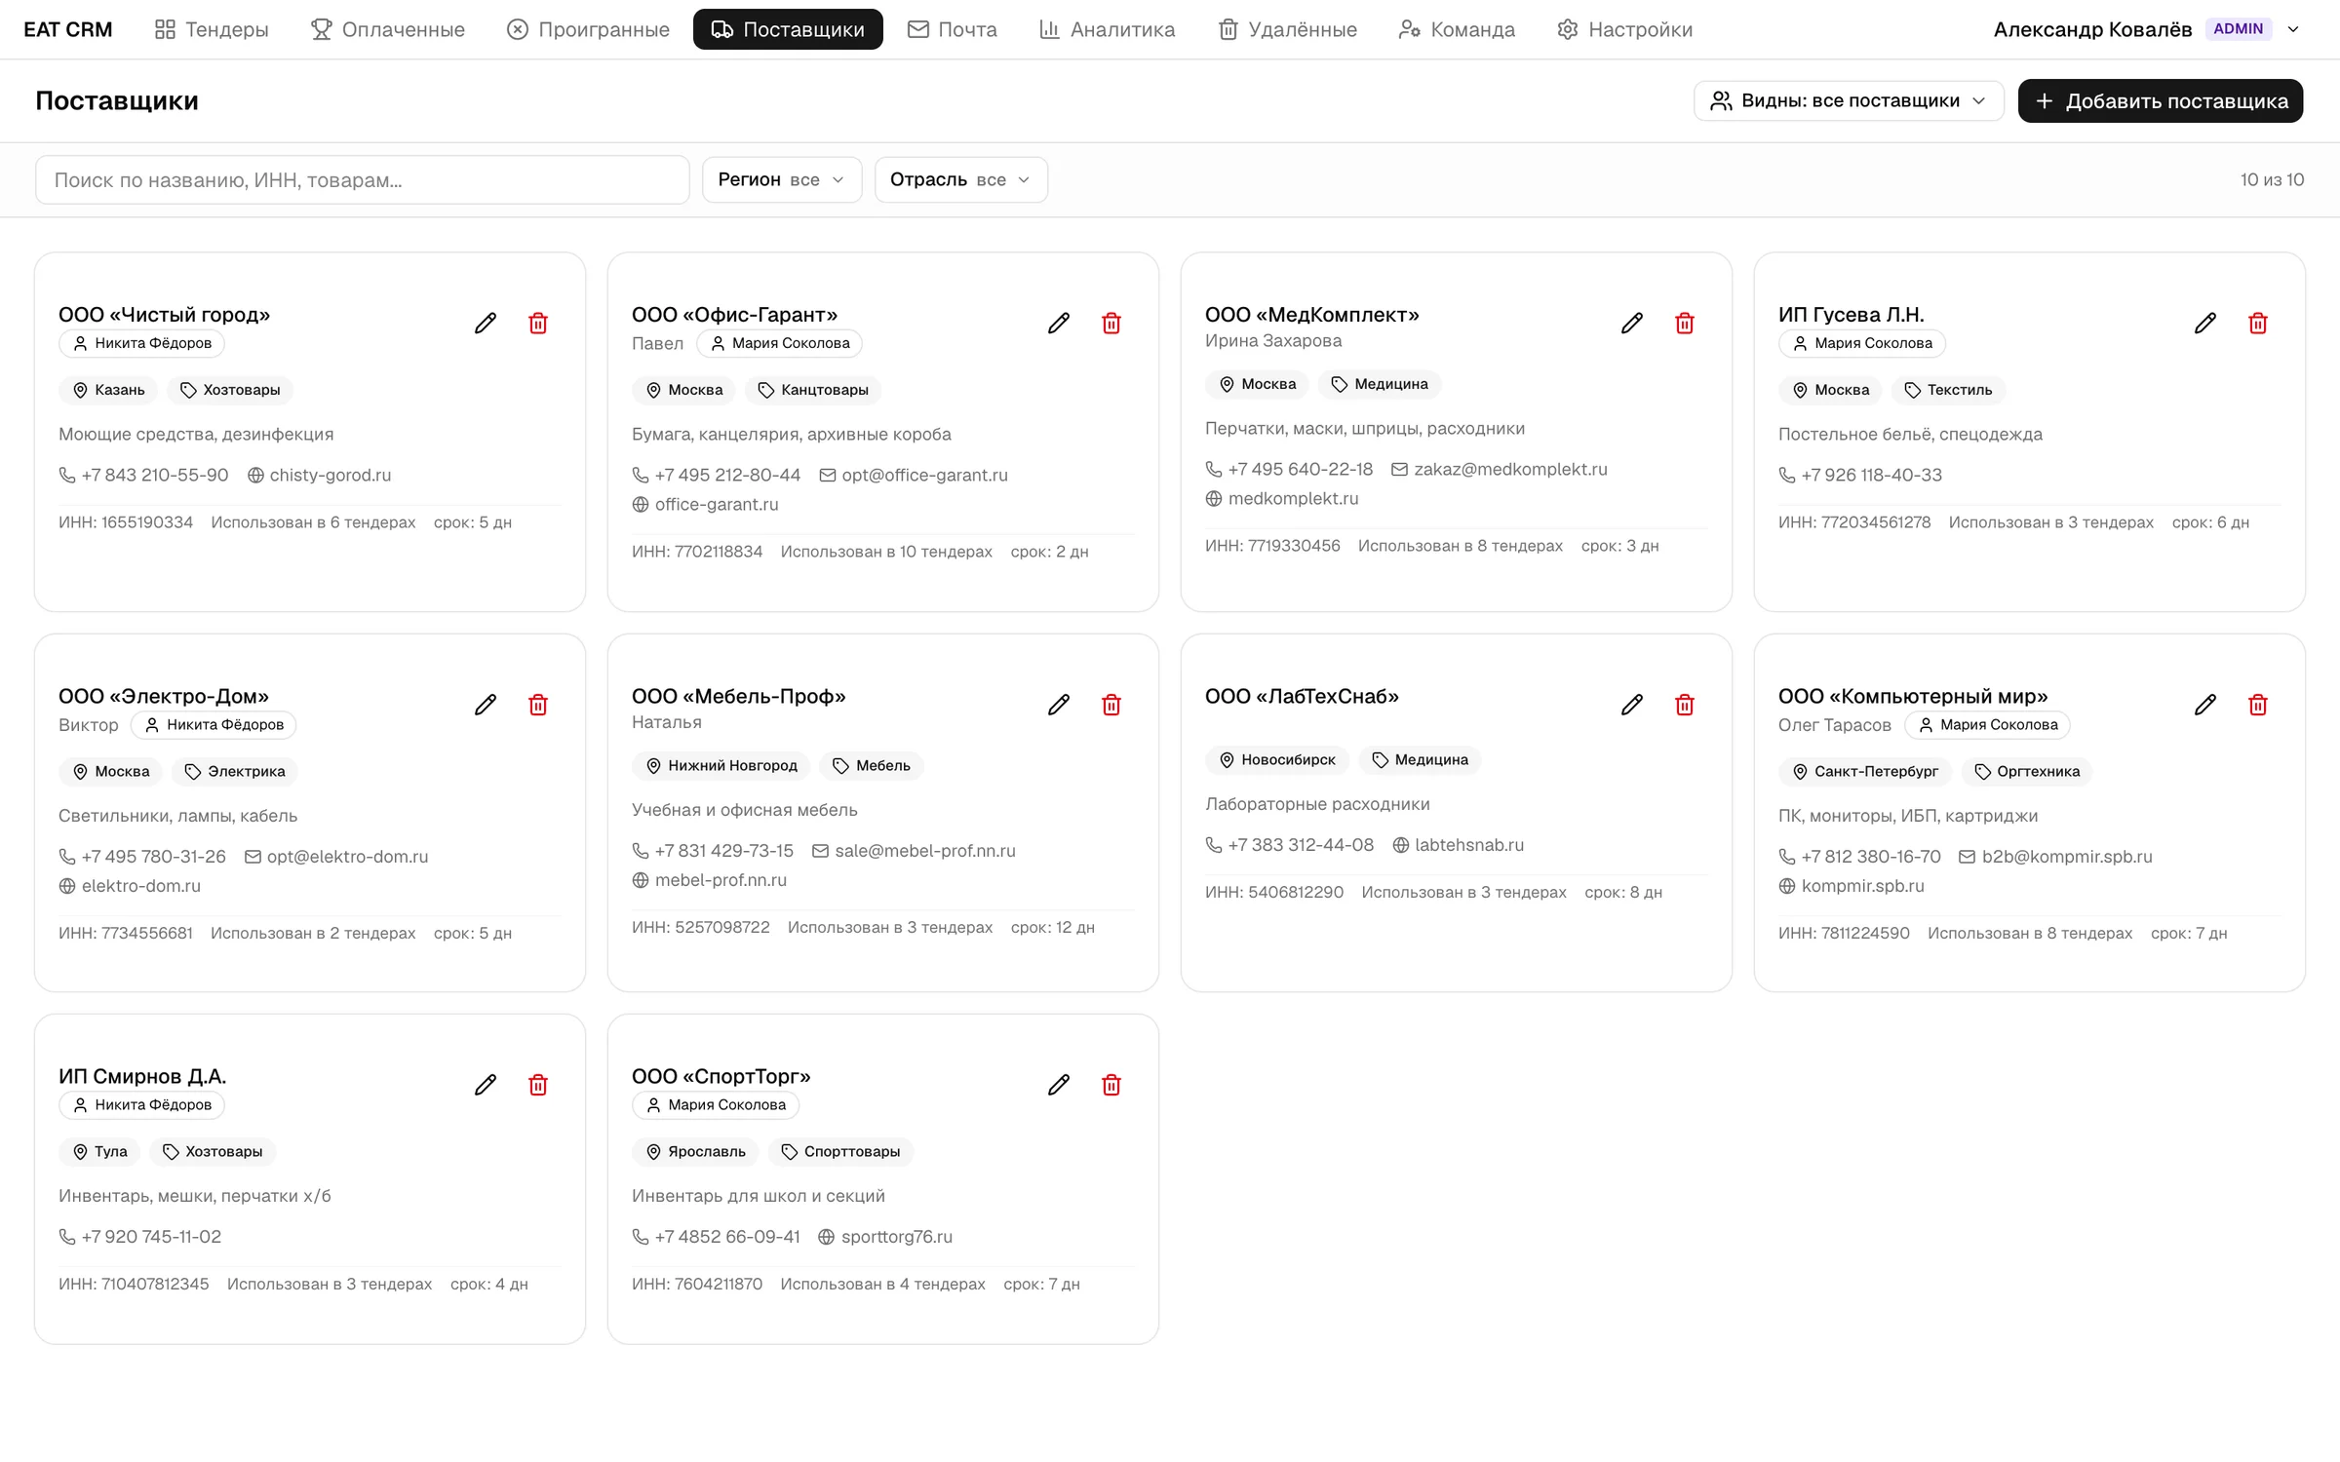Delete supplier ООО «Электро-Дом»
Image resolution: width=2340 pixels, height=1462 pixels.
pyautogui.click(x=538, y=705)
